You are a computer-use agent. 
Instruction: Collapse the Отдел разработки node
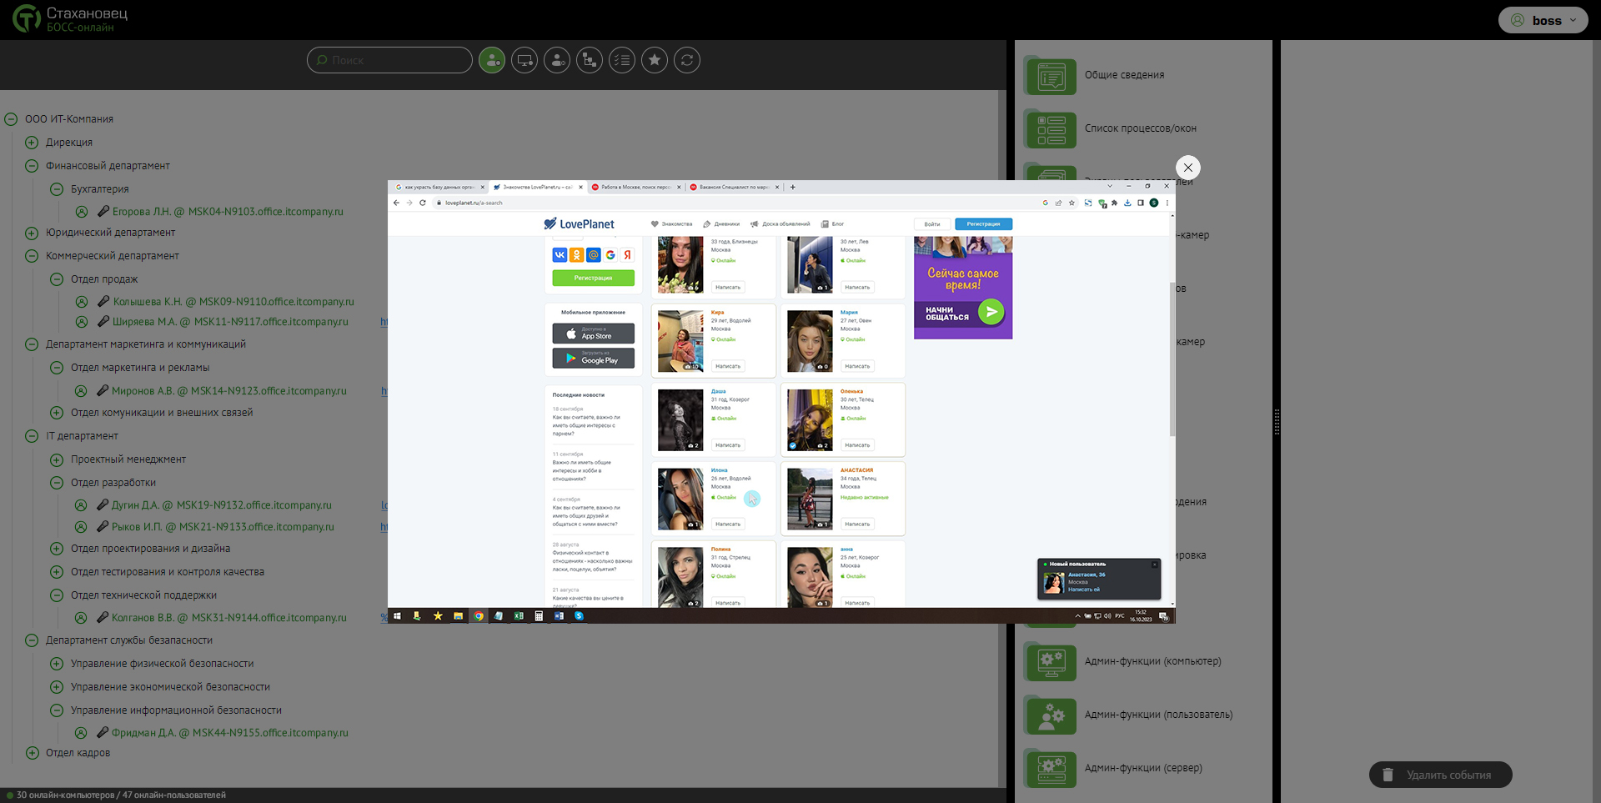coord(57,483)
